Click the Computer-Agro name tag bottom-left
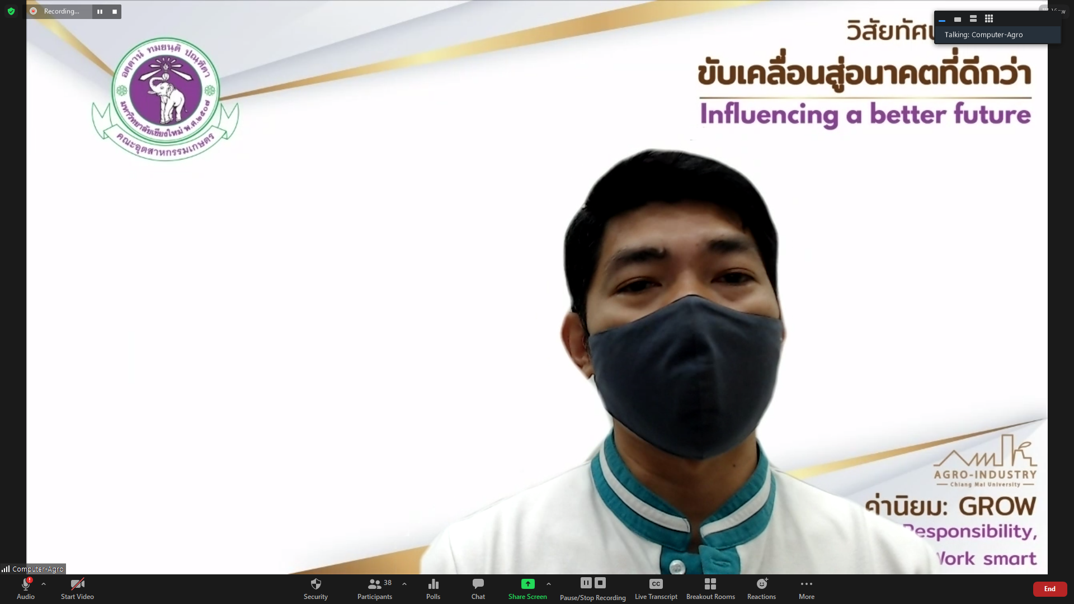Image resolution: width=1074 pixels, height=604 pixels. click(38, 569)
